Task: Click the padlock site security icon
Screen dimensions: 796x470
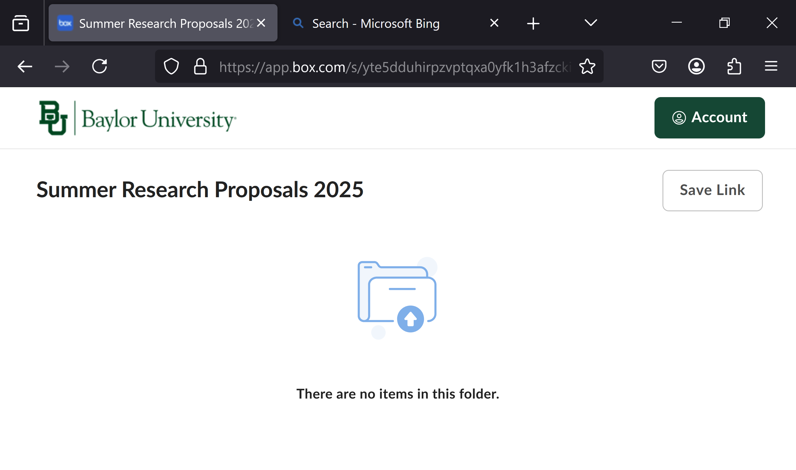Action: [200, 66]
